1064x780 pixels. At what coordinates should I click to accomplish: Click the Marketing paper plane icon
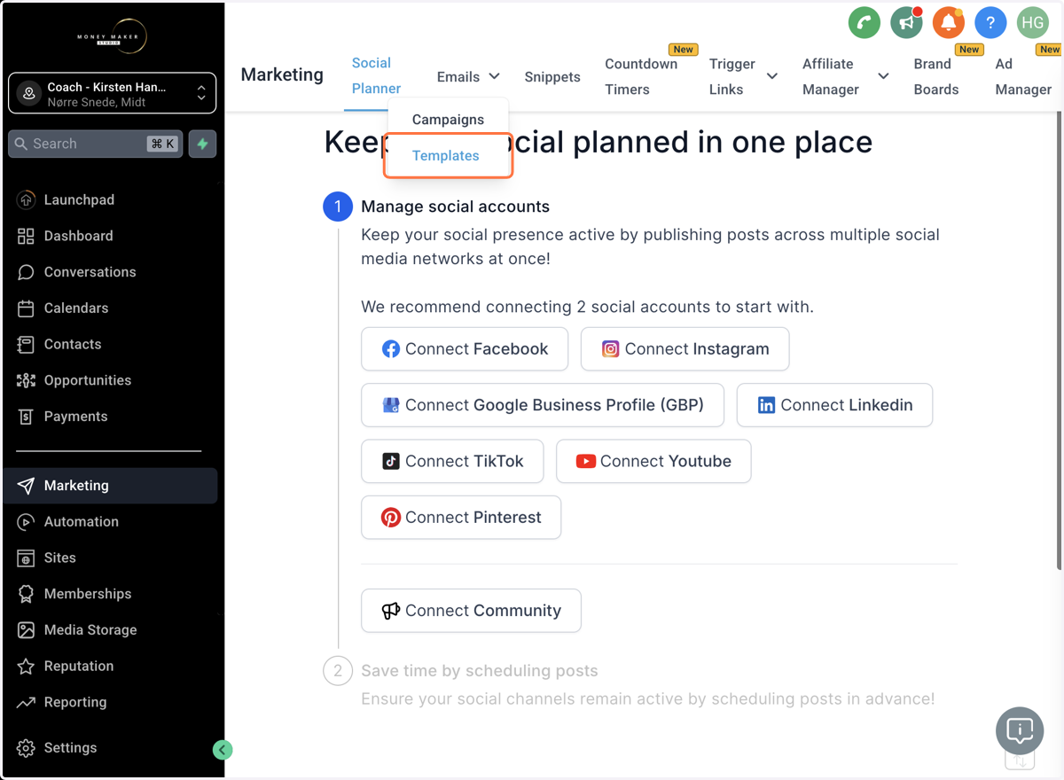point(26,486)
